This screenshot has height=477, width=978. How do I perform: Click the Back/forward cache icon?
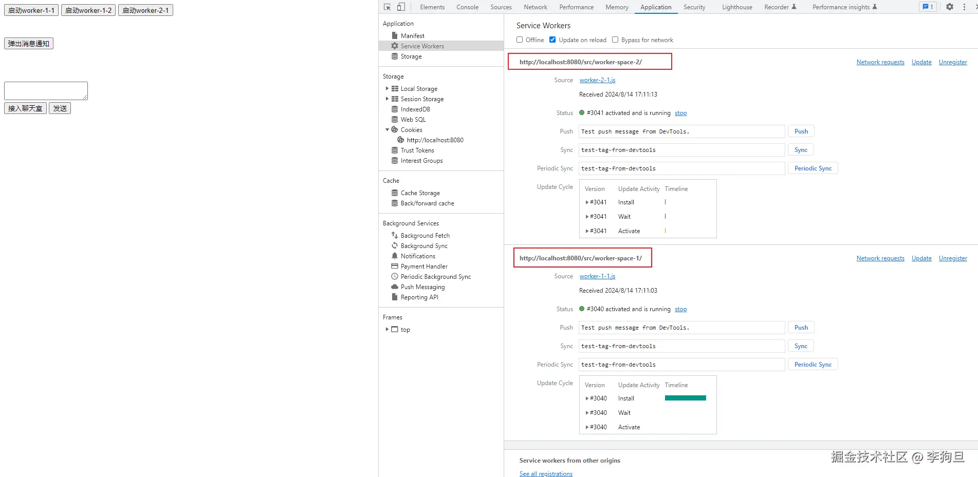coord(395,203)
